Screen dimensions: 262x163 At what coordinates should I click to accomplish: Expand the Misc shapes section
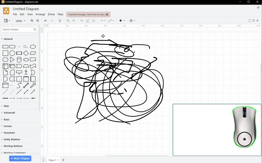coord(6,106)
